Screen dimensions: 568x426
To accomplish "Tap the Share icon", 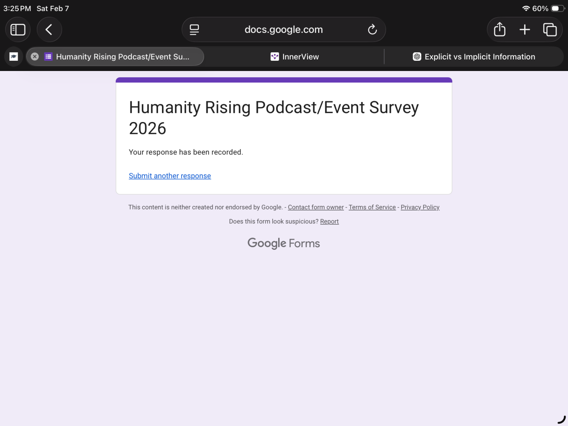I will (500, 30).
